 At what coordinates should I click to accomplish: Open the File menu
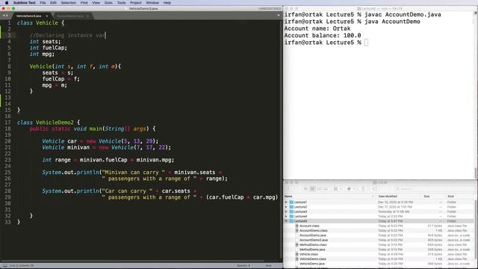(43, 3)
